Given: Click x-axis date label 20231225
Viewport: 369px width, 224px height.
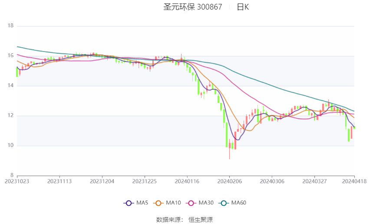Looking at the screenshot, I should [x=145, y=182].
